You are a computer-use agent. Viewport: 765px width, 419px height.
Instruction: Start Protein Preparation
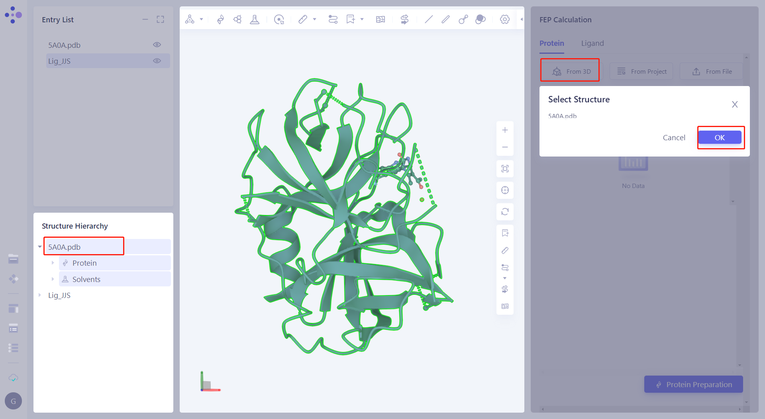[x=693, y=384]
